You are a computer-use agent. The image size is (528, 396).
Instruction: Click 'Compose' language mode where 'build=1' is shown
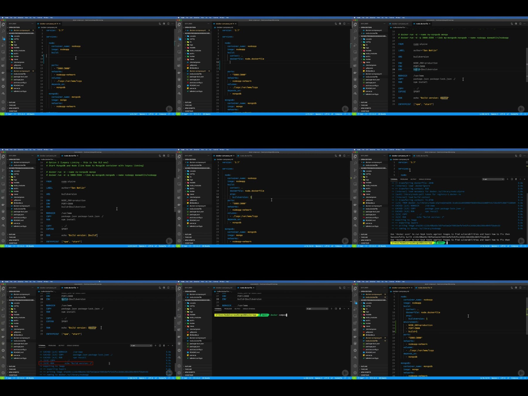coord(515,378)
